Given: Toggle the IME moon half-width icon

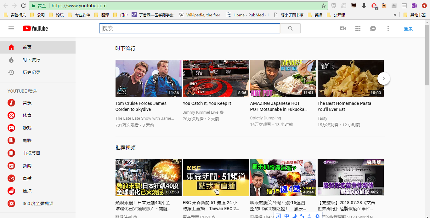Looking at the screenshot, I should (295, 216).
